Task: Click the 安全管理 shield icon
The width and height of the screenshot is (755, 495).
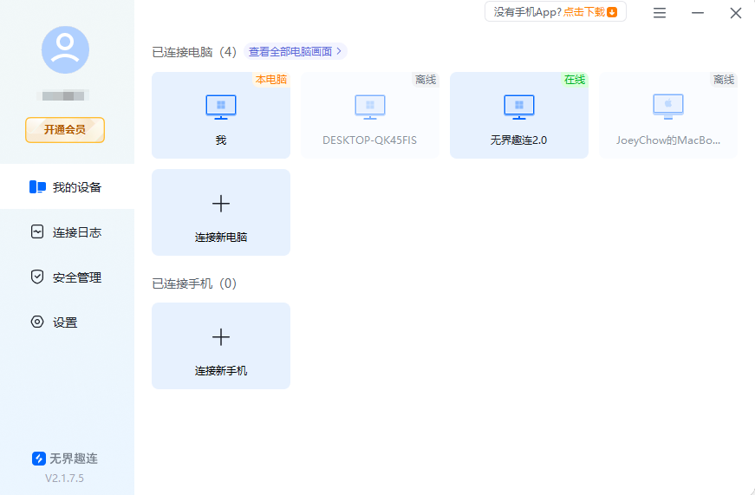Action: [x=37, y=277]
